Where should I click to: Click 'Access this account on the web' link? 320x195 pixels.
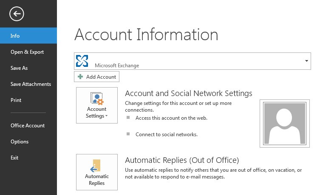171,118
